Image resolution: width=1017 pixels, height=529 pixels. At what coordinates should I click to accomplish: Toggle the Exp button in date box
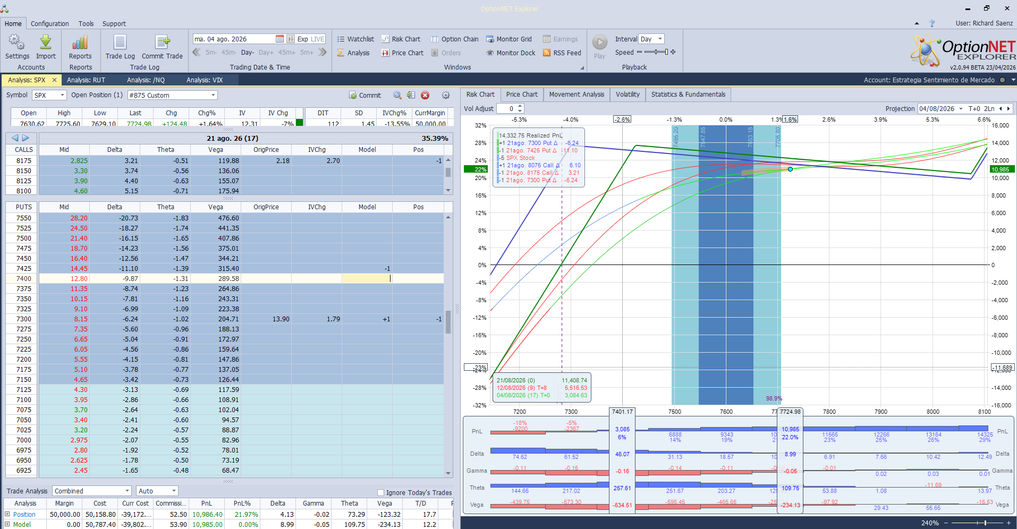(302, 39)
